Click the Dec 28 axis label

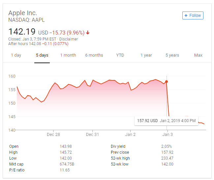pos(53,134)
